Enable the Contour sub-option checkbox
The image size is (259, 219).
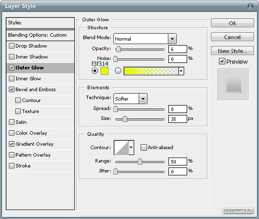(18, 100)
